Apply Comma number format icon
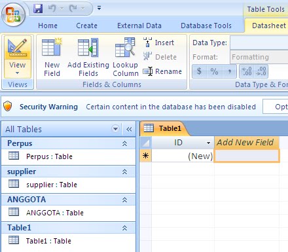 [229, 71]
